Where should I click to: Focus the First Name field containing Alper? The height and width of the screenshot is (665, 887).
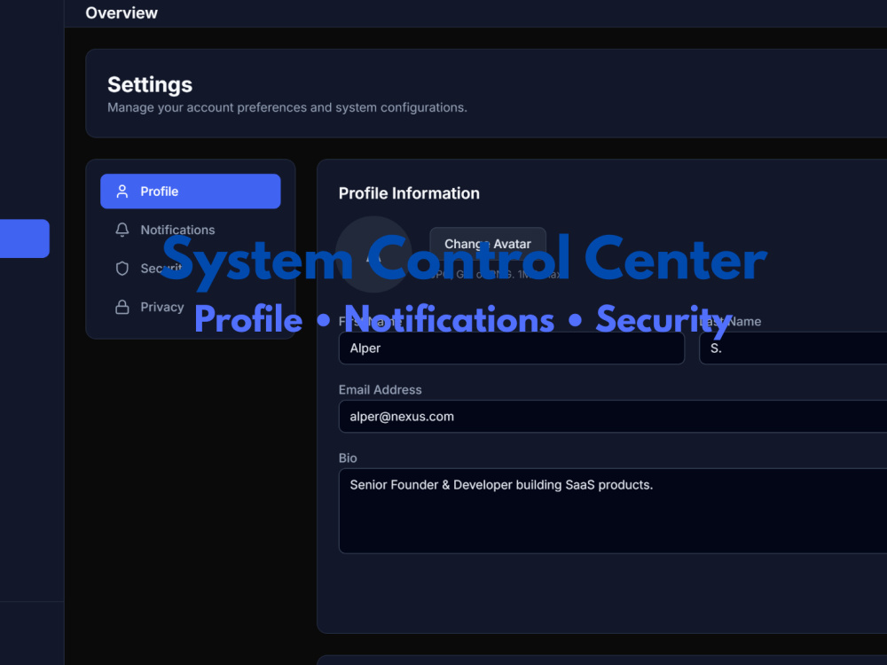(x=512, y=348)
